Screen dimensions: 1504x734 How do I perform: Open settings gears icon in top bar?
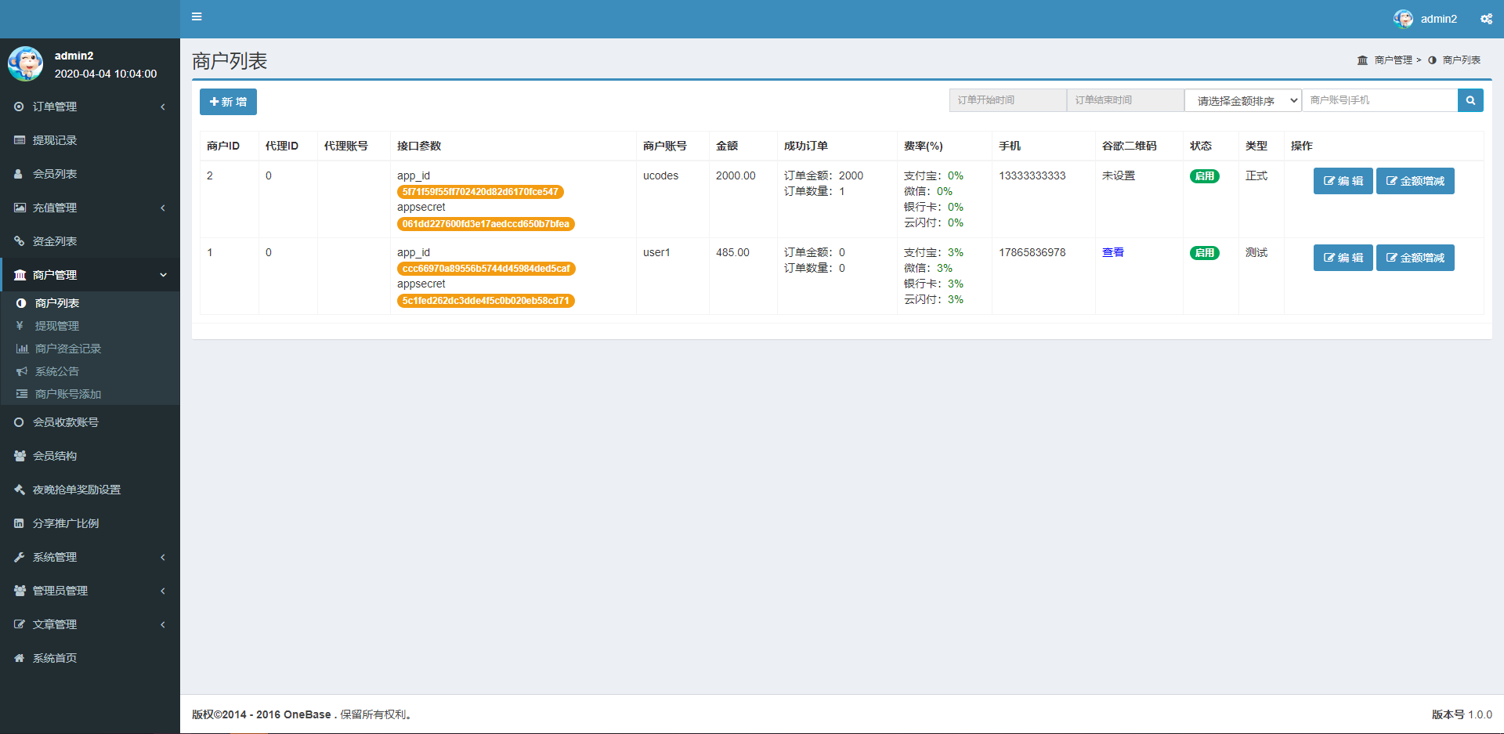tap(1486, 19)
